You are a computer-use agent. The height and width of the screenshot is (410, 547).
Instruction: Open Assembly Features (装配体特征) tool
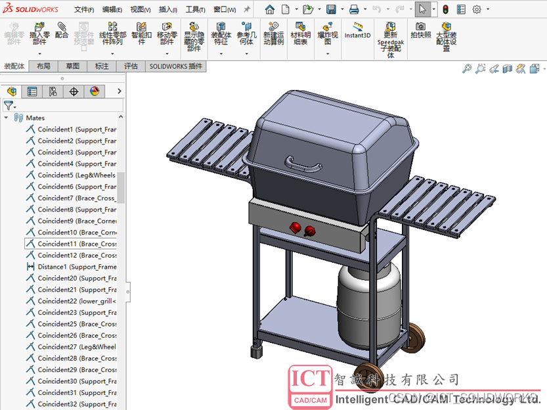[x=221, y=34]
